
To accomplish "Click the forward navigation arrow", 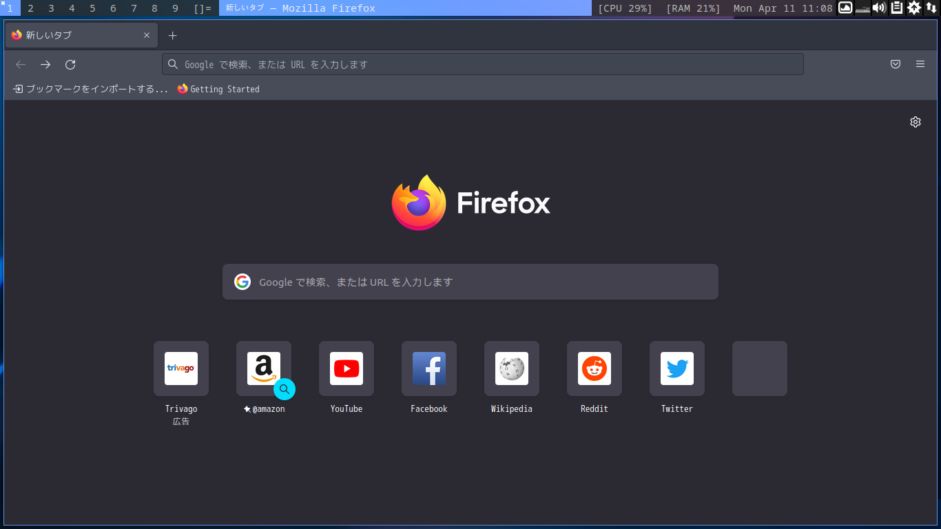I will (45, 64).
